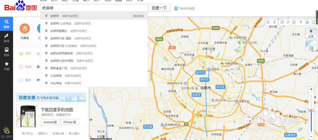Select suggestion 武侯祠大街89号院
This screenshot has width=318, height=140.
tap(94, 61)
